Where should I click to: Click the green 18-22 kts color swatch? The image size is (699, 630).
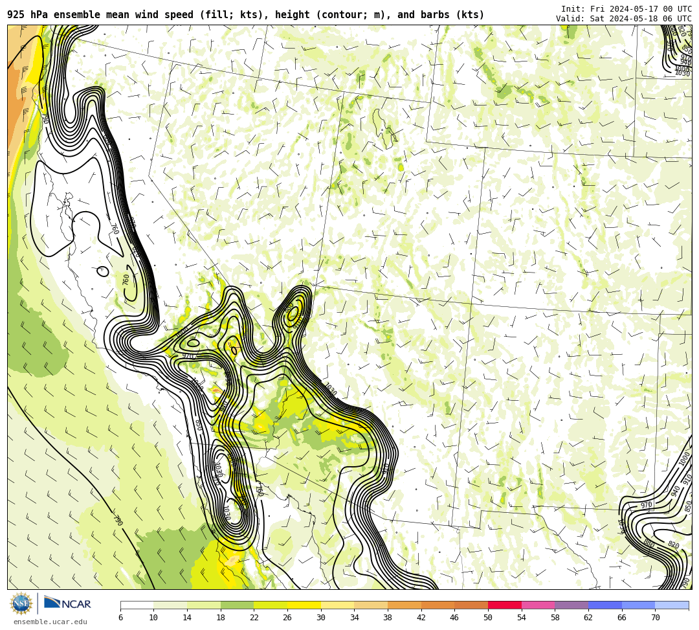237,605
